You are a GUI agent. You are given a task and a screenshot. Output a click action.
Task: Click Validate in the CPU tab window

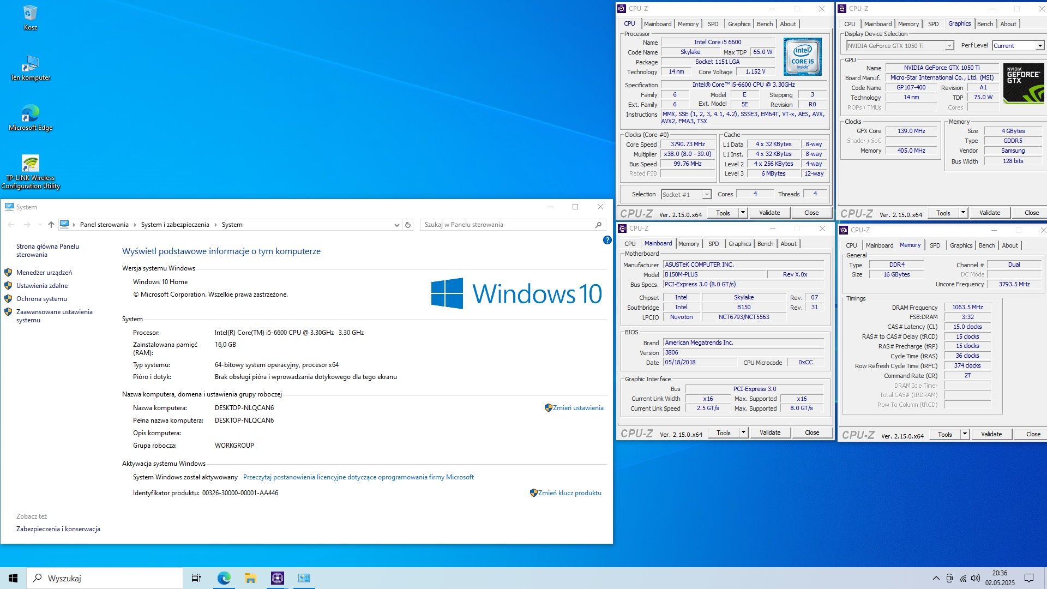[769, 213]
